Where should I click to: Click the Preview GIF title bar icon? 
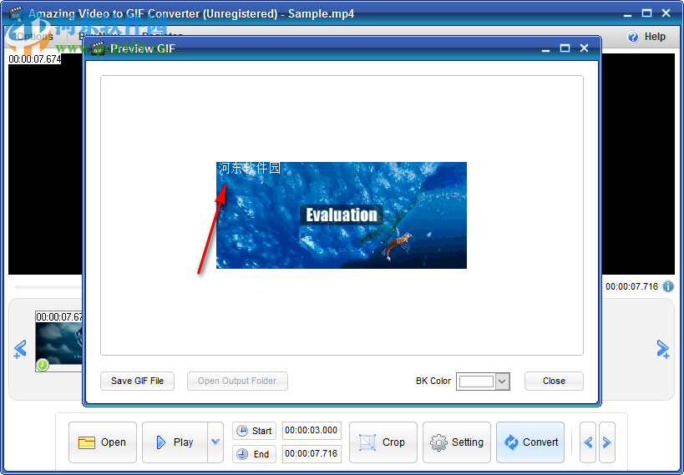click(x=99, y=48)
